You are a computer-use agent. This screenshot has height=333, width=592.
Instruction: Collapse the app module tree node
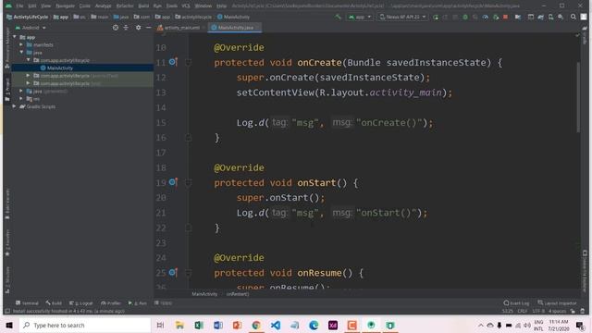click(x=15, y=37)
